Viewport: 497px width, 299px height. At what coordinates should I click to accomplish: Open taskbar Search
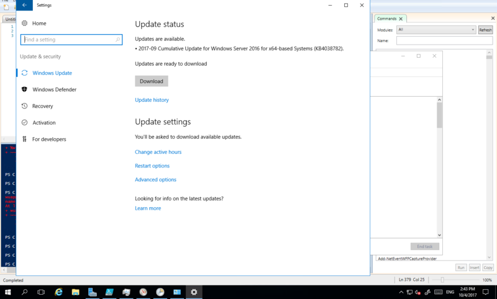[x=24, y=292]
